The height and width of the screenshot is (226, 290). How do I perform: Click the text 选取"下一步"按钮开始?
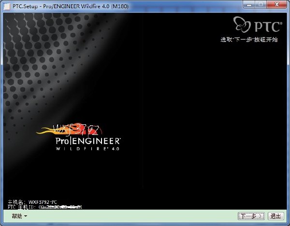(249, 40)
